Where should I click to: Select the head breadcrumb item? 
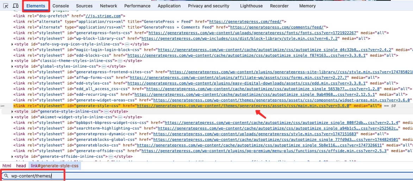coord(21,166)
